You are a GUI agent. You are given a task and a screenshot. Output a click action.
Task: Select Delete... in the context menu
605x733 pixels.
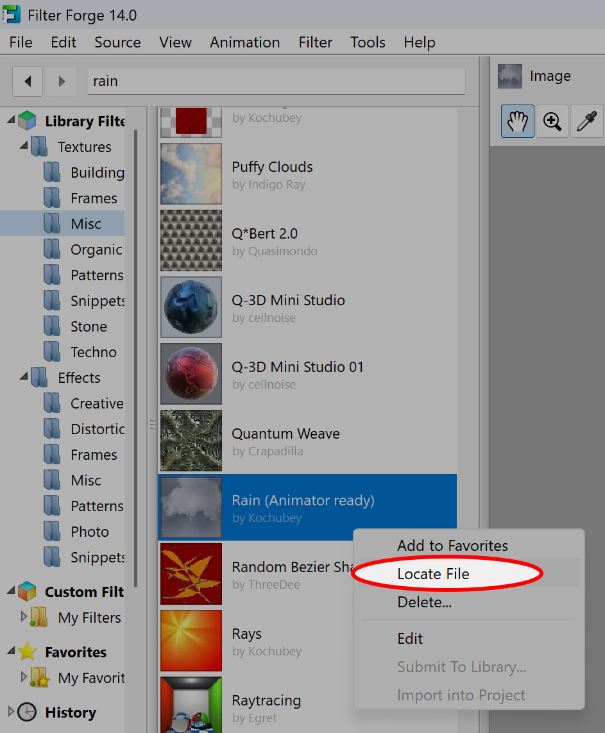pyautogui.click(x=424, y=602)
